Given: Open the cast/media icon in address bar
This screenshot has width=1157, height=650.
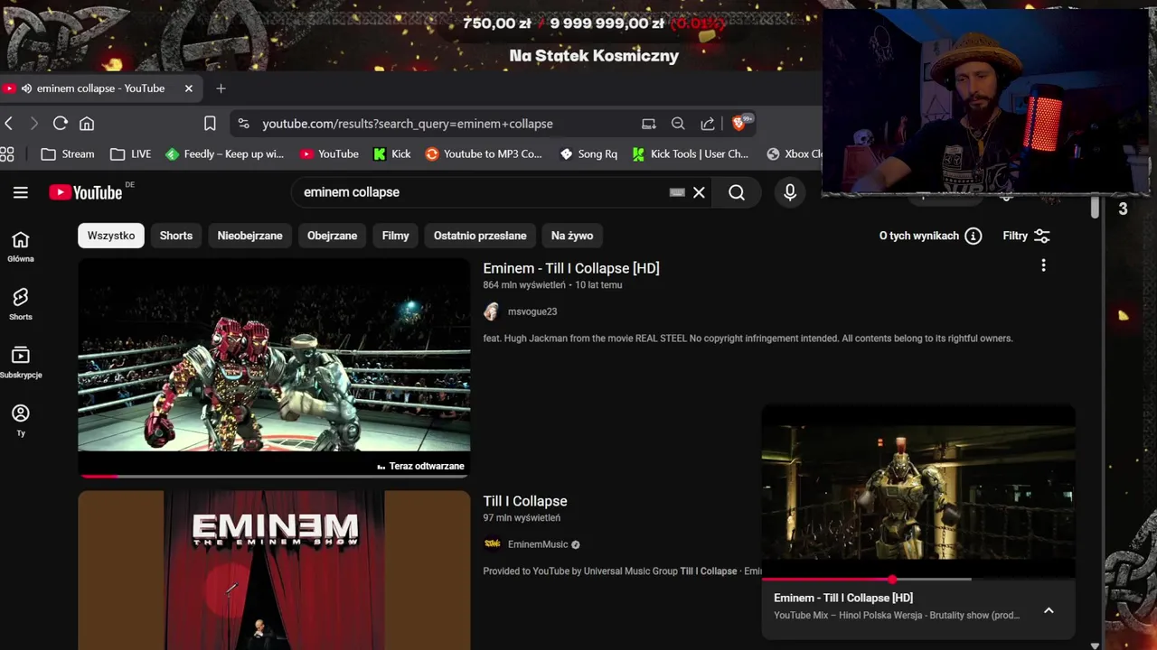Looking at the screenshot, I should (x=648, y=124).
